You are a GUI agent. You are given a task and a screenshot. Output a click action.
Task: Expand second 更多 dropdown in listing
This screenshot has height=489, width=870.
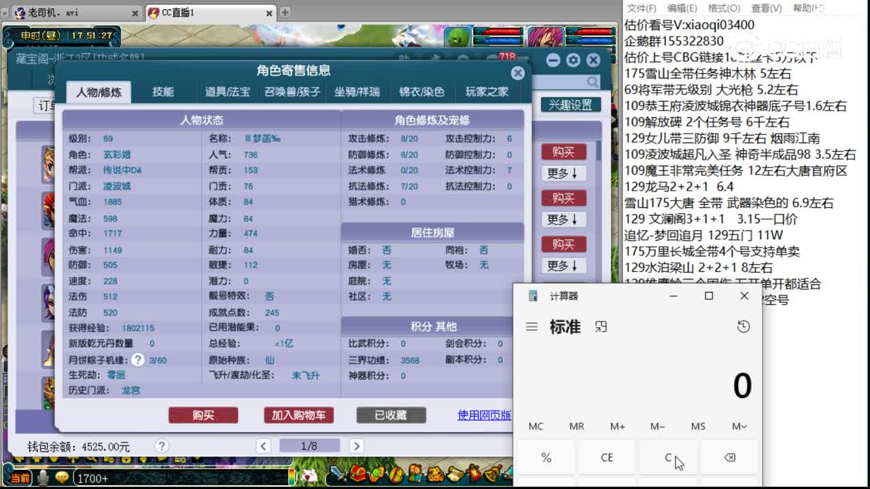coord(563,219)
